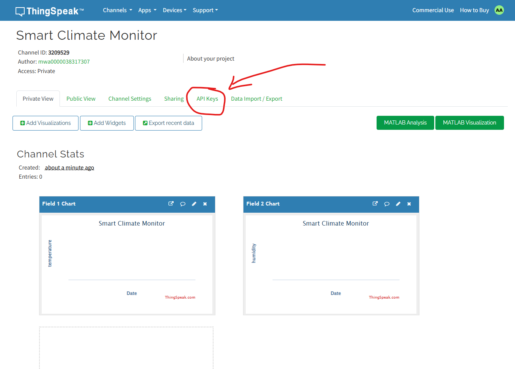Expand the Channels dropdown menu

tap(117, 10)
